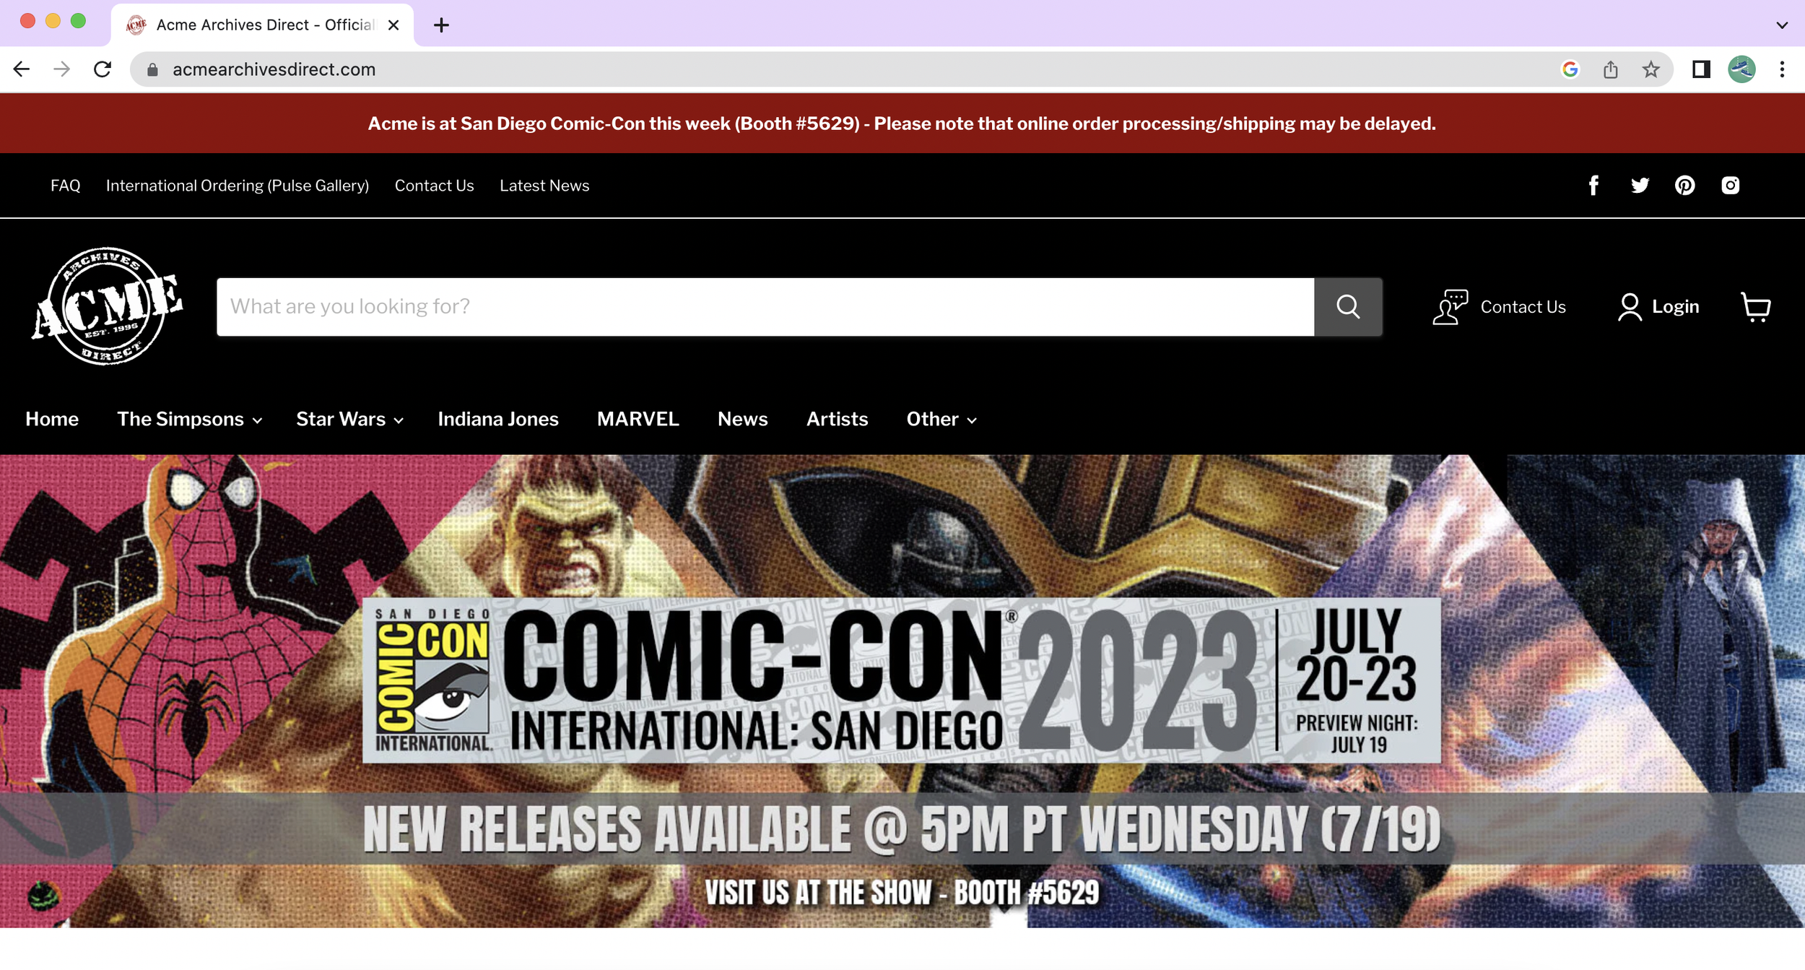Open the News menu item

click(742, 419)
